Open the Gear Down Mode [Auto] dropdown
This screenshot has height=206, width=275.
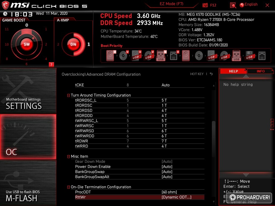click(167, 161)
